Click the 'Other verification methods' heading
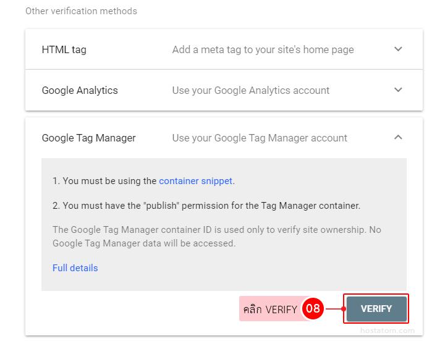The width and height of the screenshot is (445, 341). click(x=81, y=11)
